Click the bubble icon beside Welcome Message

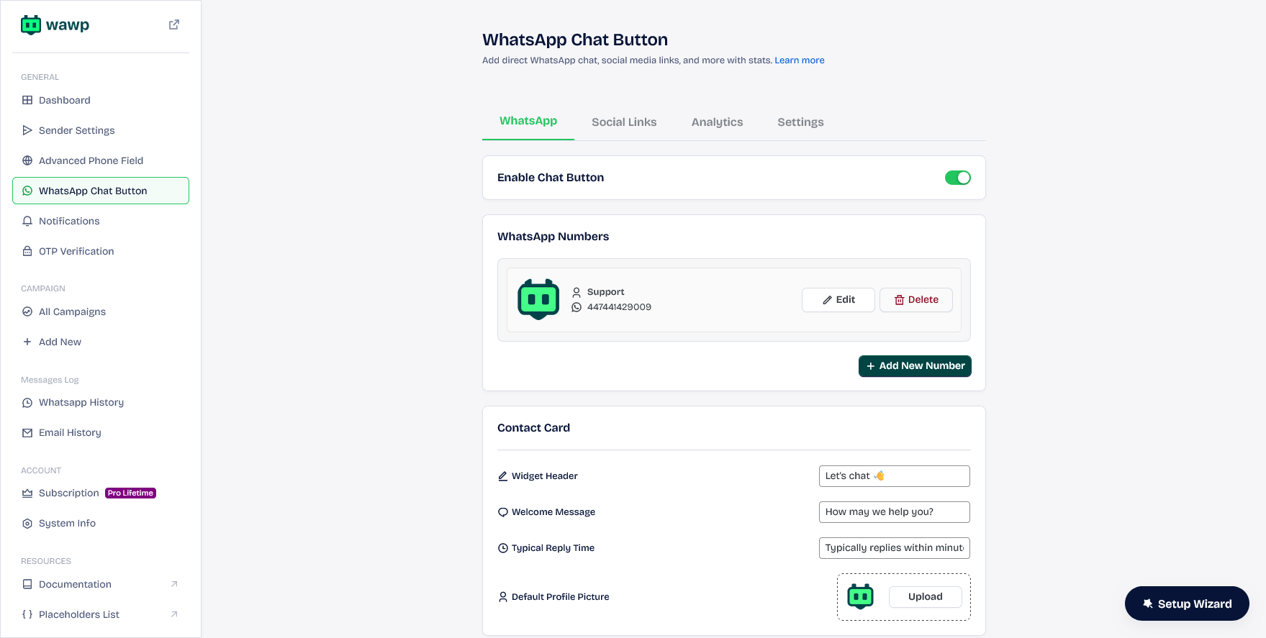click(503, 512)
